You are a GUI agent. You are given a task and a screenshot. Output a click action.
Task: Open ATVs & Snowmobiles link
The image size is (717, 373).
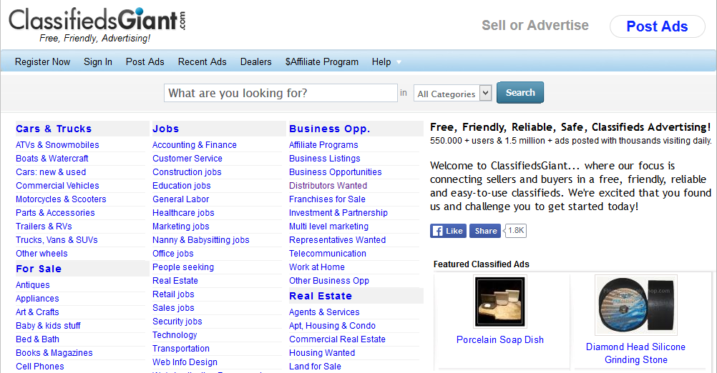[x=57, y=145]
